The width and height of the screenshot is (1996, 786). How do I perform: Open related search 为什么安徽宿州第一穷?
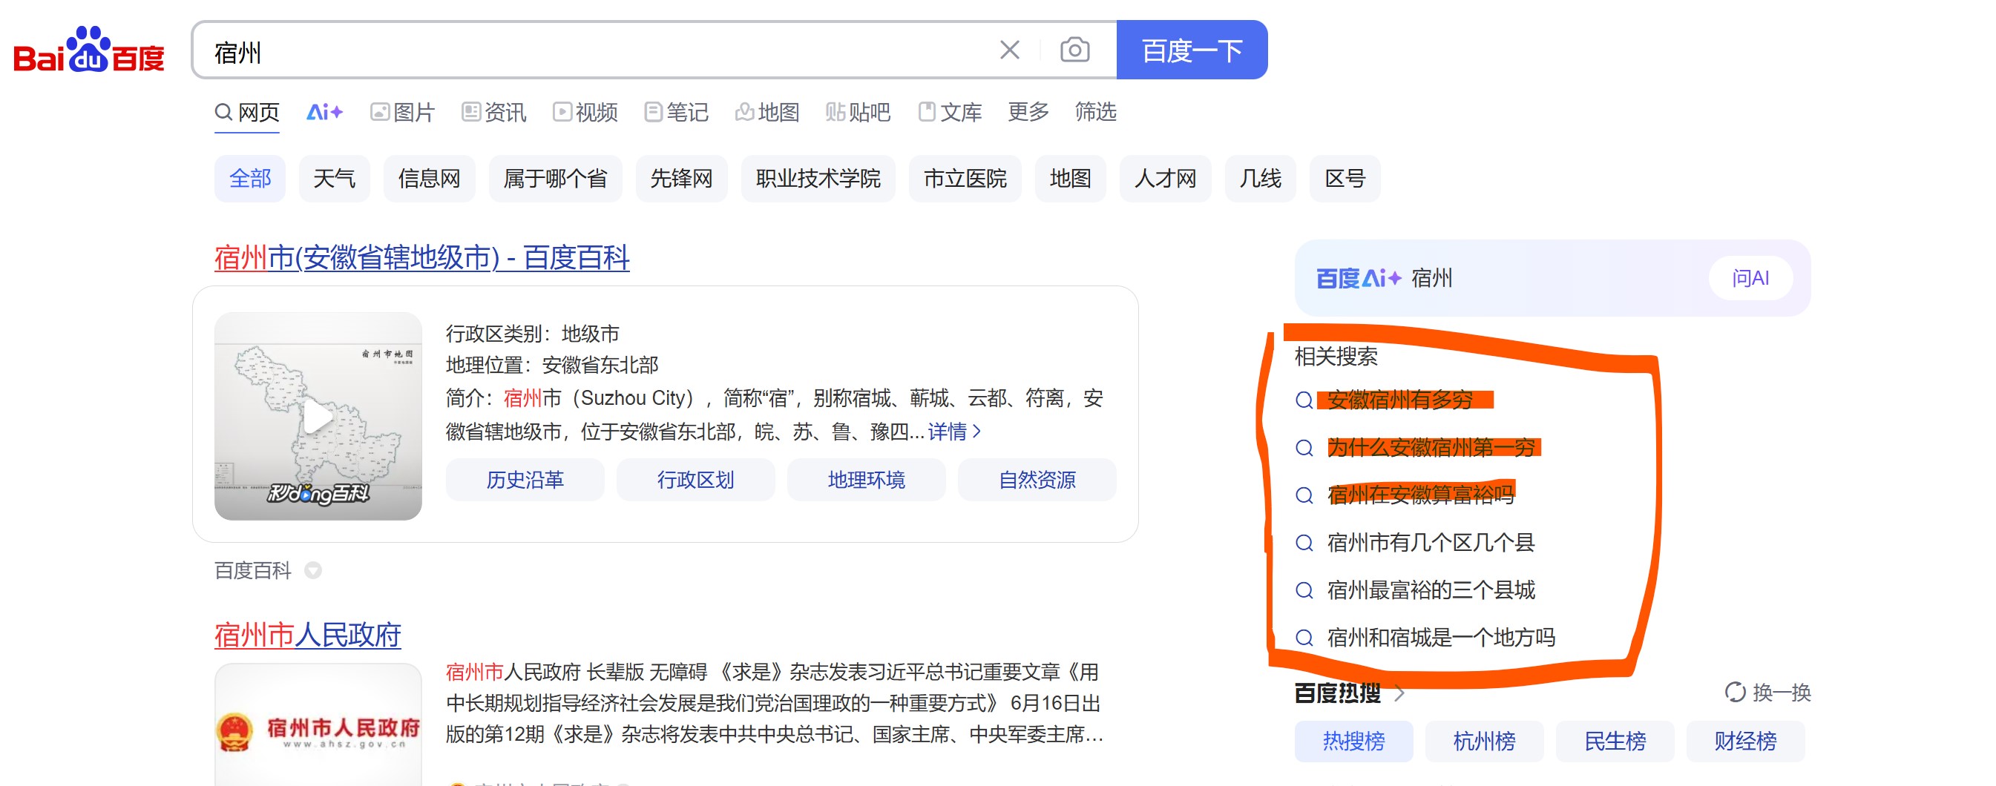[x=1431, y=448]
